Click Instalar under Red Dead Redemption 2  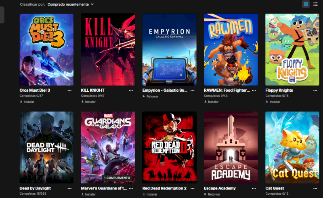coord(150,194)
